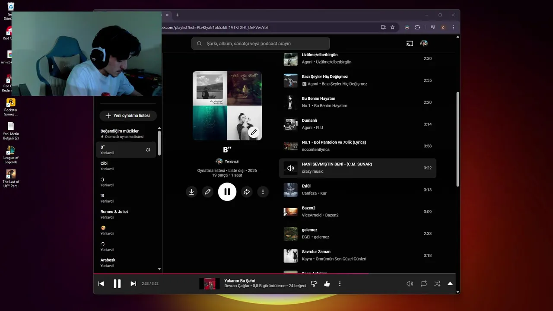Open Rockstar Games desktop shortcut
The image size is (553, 311).
click(x=11, y=107)
